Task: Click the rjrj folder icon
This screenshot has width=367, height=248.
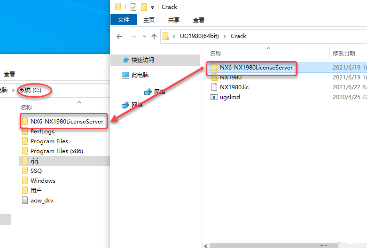Action: click(x=25, y=161)
